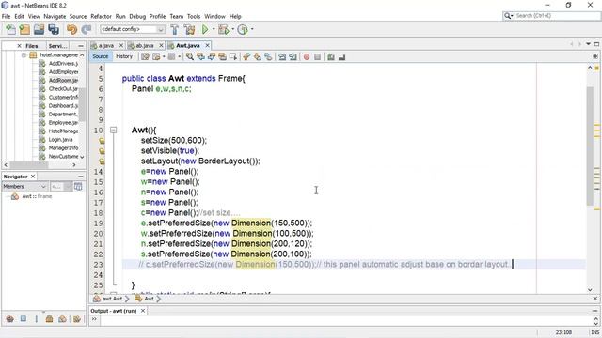Viewport: 602px width, 338px height.
Task: Toggle Rectangular Selection in editor toolbar
Action: point(232,56)
